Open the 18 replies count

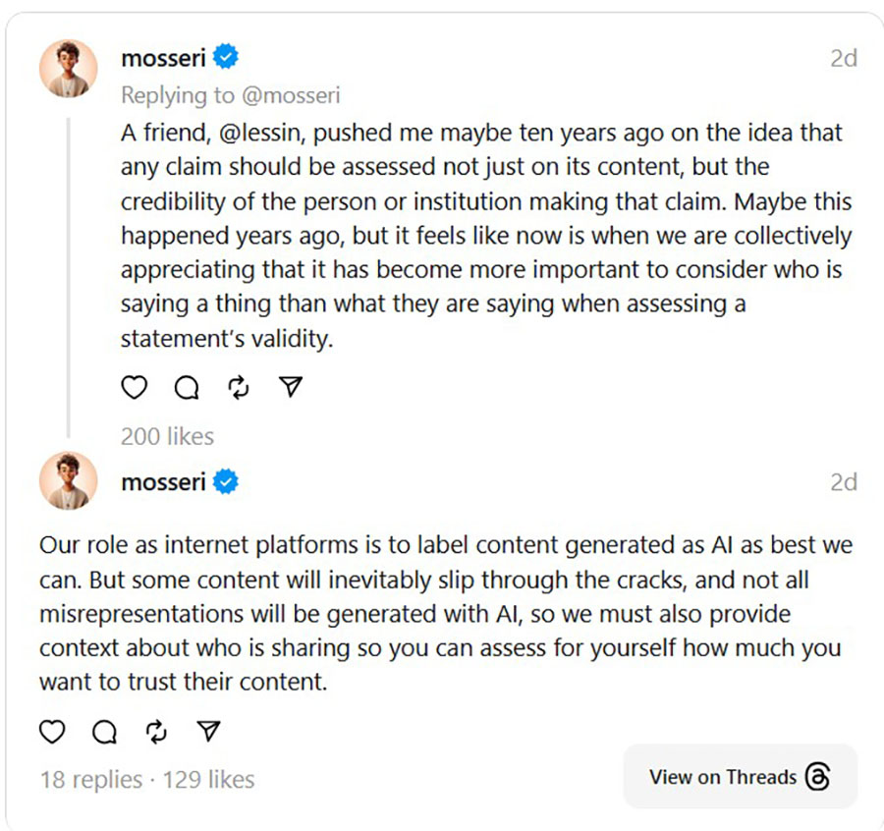[x=90, y=780]
